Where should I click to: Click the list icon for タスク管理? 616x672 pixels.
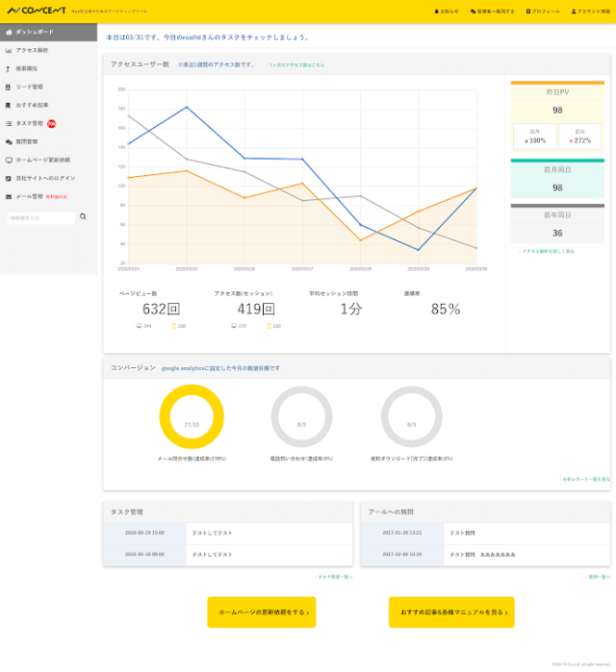click(9, 123)
